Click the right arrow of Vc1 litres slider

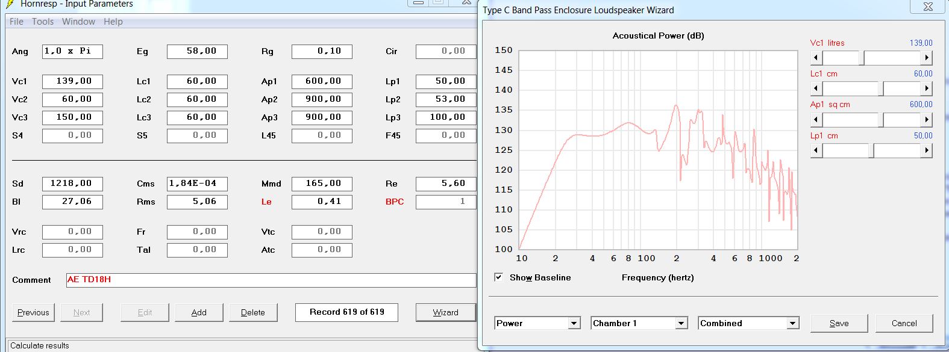(927, 58)
